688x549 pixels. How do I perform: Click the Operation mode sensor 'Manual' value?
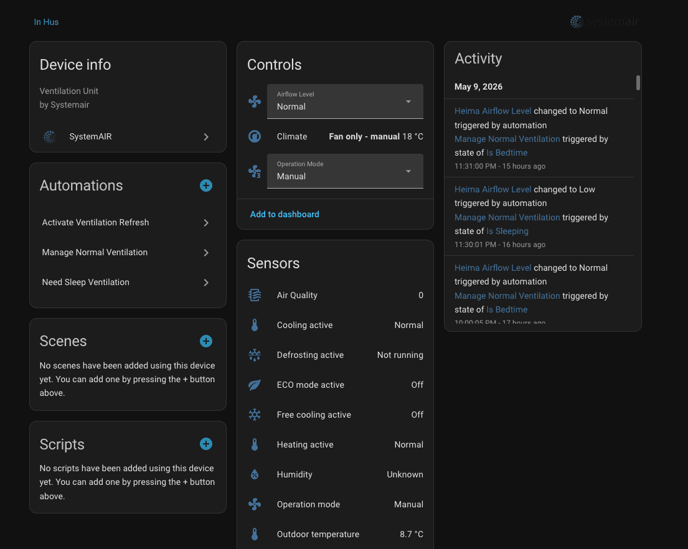click(x=408, y=504)
